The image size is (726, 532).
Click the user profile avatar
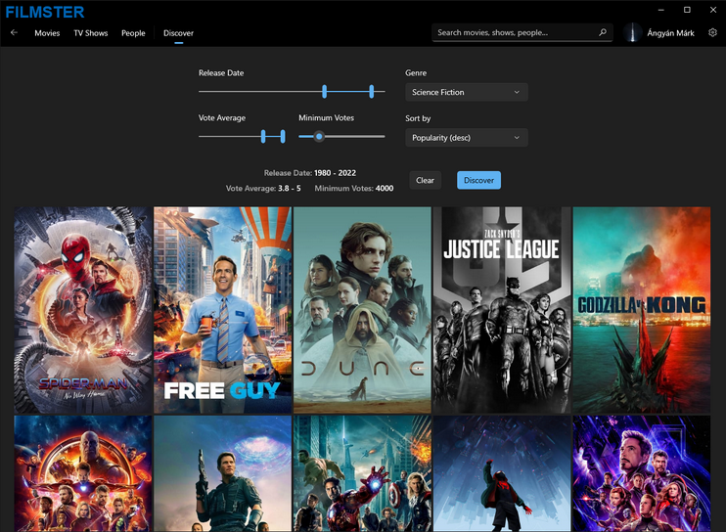632,32
